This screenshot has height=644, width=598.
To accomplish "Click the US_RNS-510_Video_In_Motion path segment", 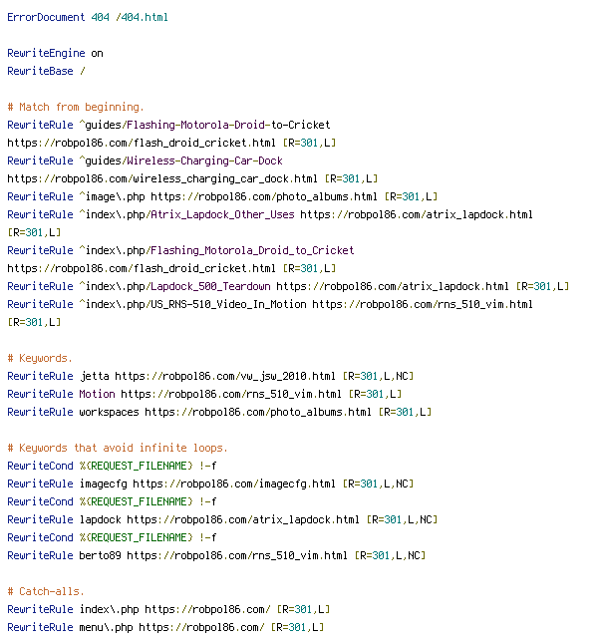I will click(x=228, y=304).
